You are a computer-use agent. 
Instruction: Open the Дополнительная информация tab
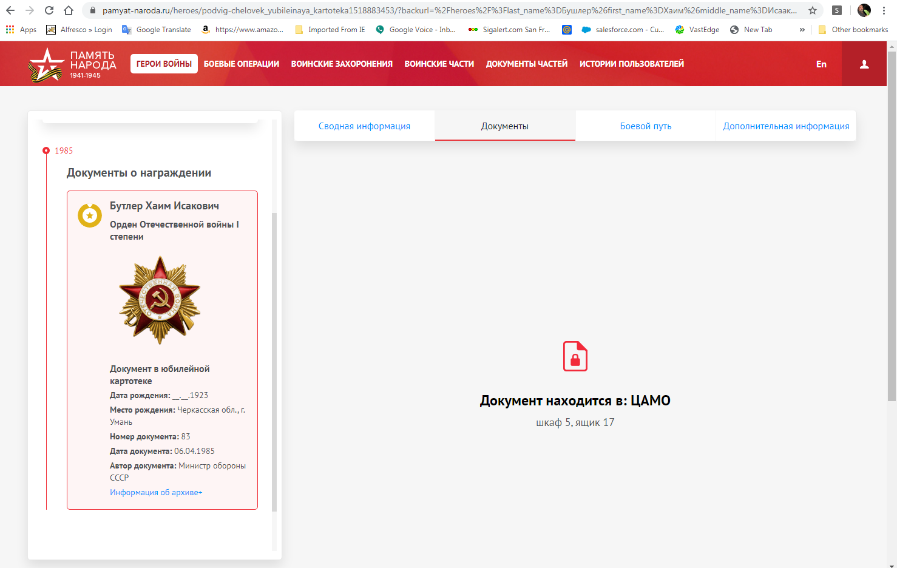click(x=786, y=126)
